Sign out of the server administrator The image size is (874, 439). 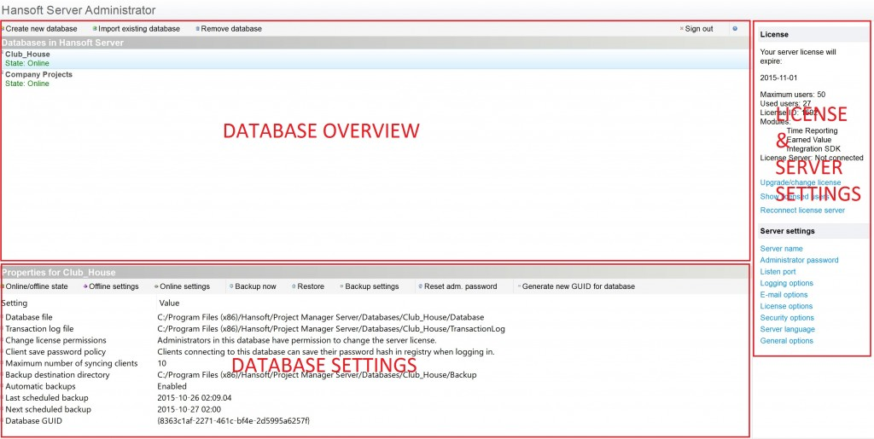pos(698,29)
